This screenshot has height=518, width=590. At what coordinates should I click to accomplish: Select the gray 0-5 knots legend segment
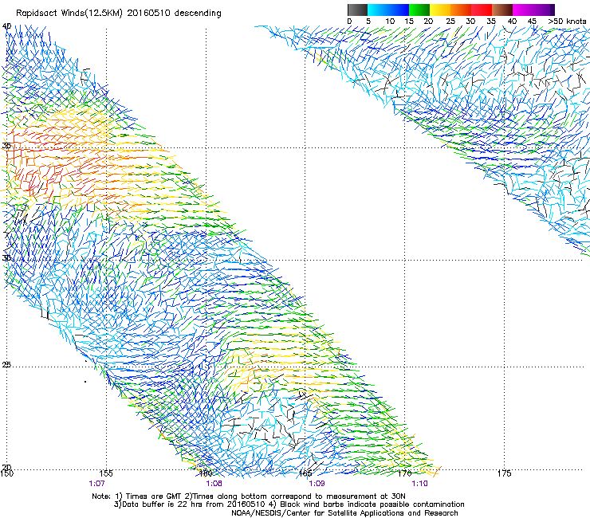point(357,10)
